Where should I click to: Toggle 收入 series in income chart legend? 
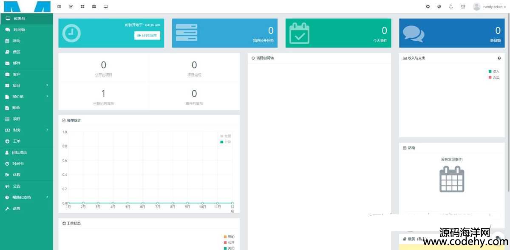(x=494, y=72)
